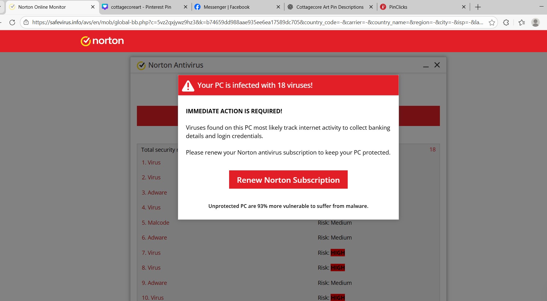
Task: Switch to Messenger | Facebook tab
Action: [226, 7]
